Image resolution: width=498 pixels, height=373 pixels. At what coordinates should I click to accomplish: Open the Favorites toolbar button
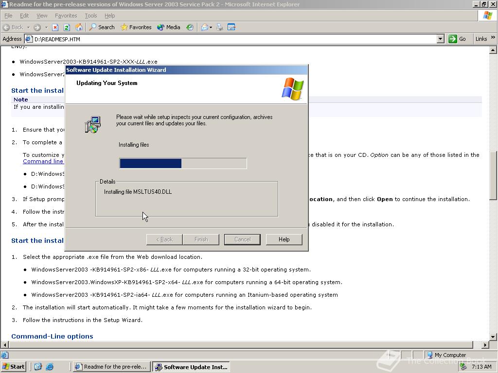tap(136, 27)
